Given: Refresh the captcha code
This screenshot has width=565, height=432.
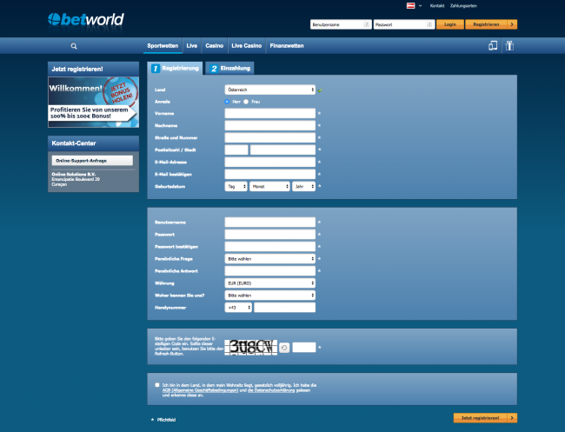Looking at the screenshot, I should [284, 348].
